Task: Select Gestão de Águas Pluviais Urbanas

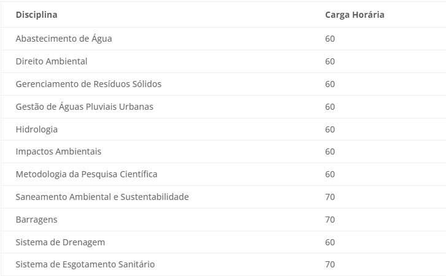Action: [x=85, y=107]
